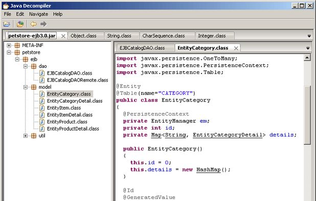The height and width of the screenshot is (201, 316).
Task: Click the META-INF package icon
Action: pos(17,45)
